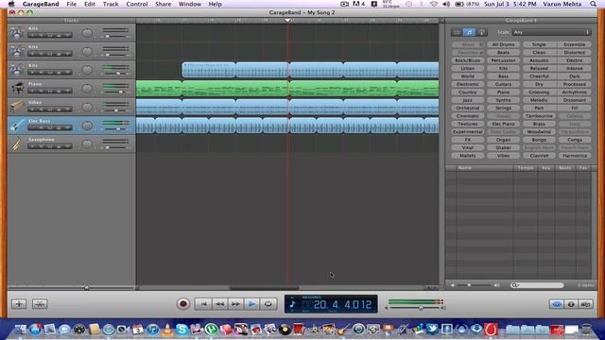Solo the Vibes track

coord(50,110)
